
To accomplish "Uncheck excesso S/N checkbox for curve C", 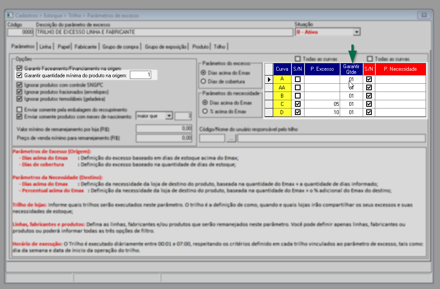I will [x=298, y=104].
